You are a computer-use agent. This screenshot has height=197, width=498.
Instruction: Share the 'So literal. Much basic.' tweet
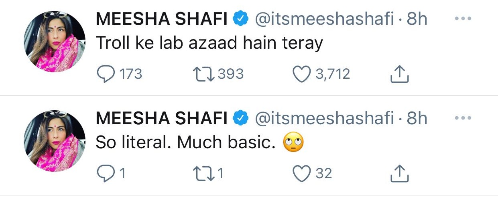pyautogui.click(x=399, y=173)
